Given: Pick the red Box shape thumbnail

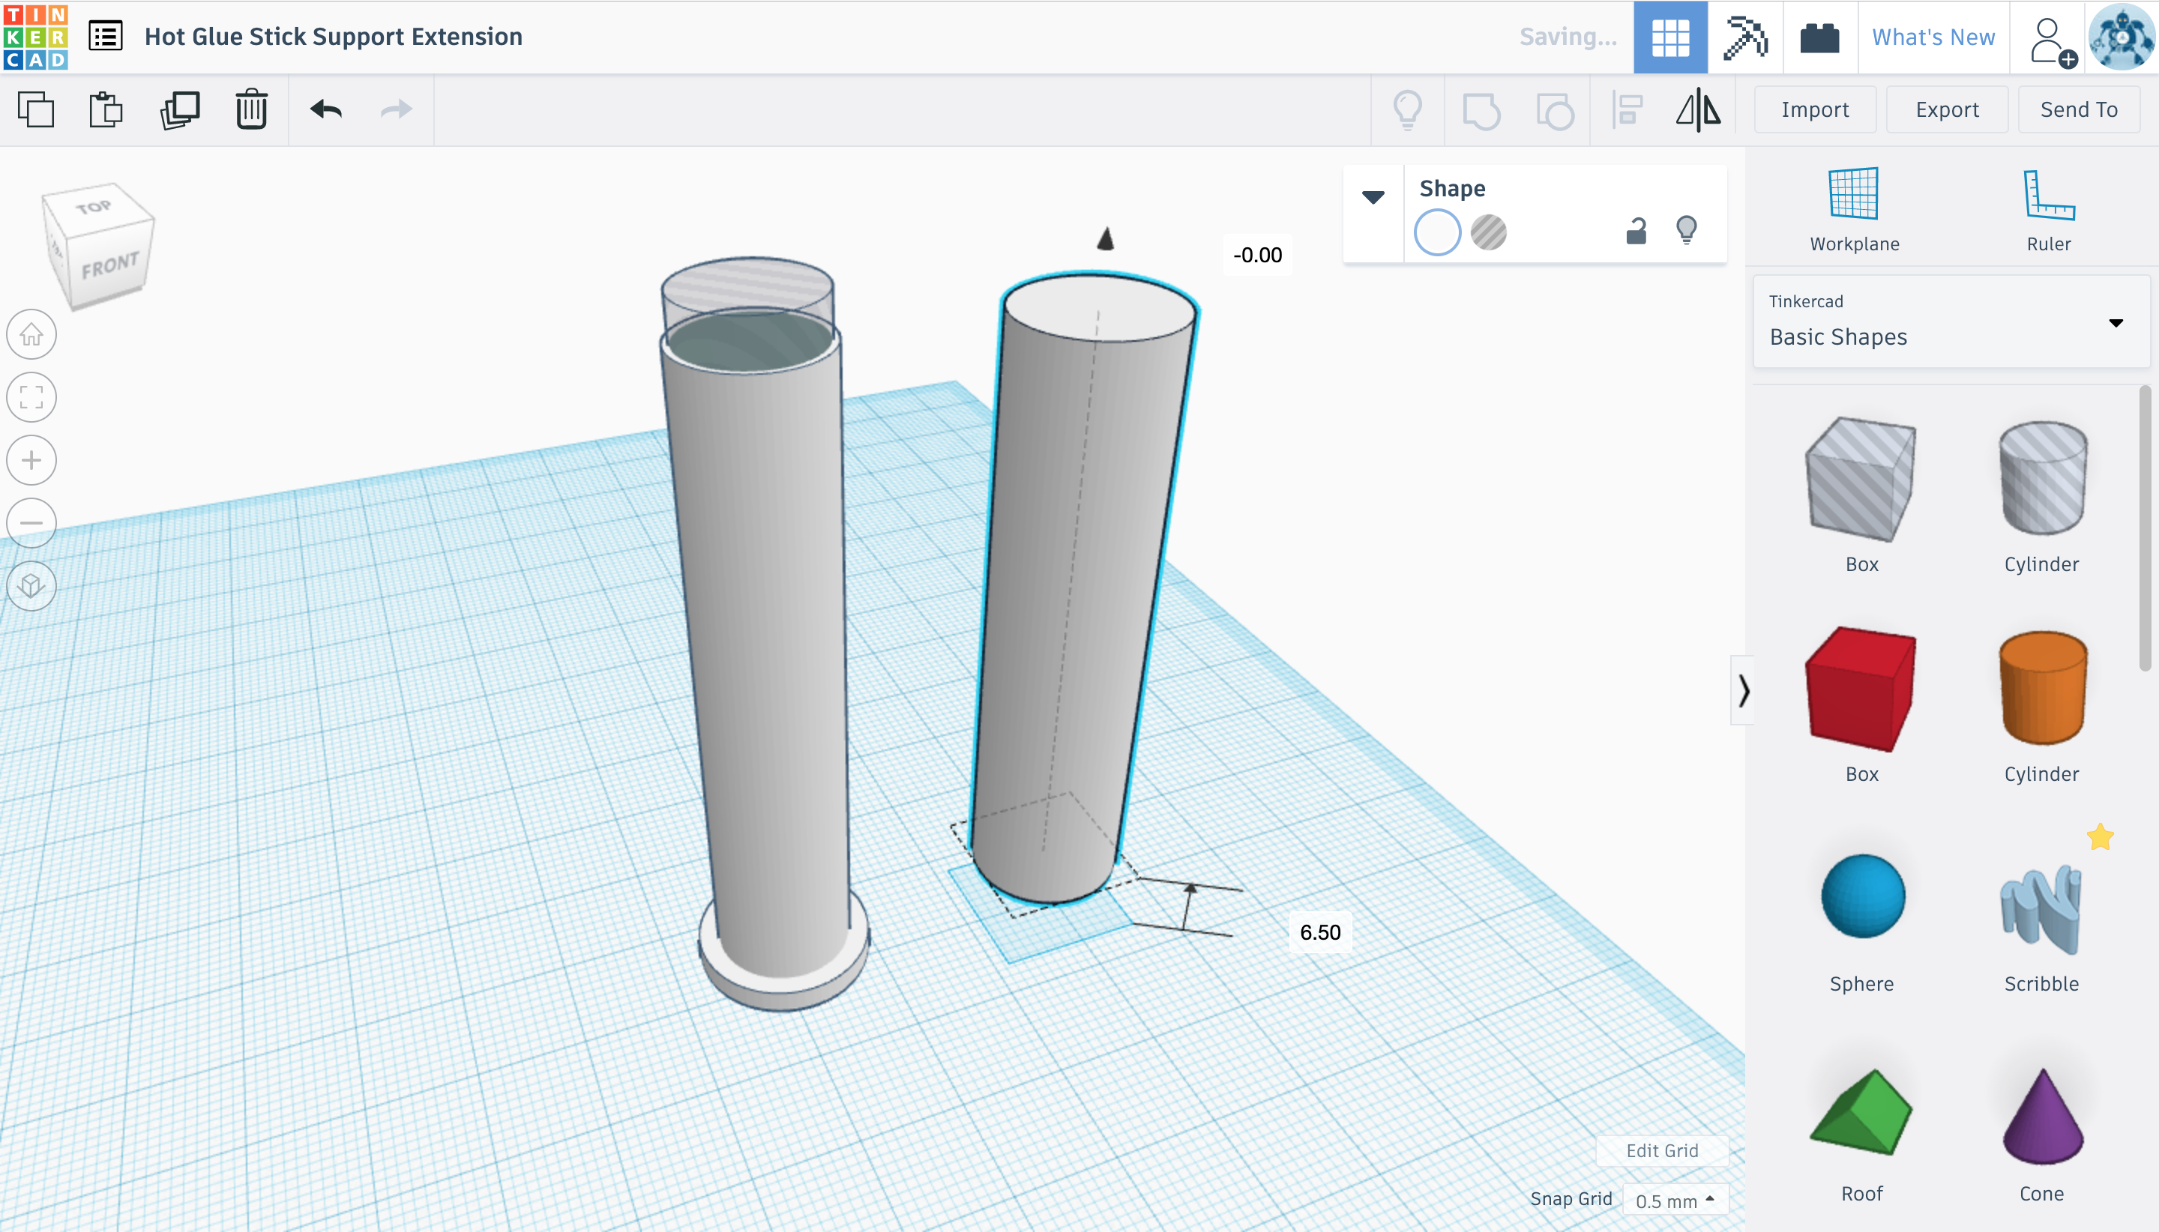Looking at the screenshot, I should (x=1861, y=689).
